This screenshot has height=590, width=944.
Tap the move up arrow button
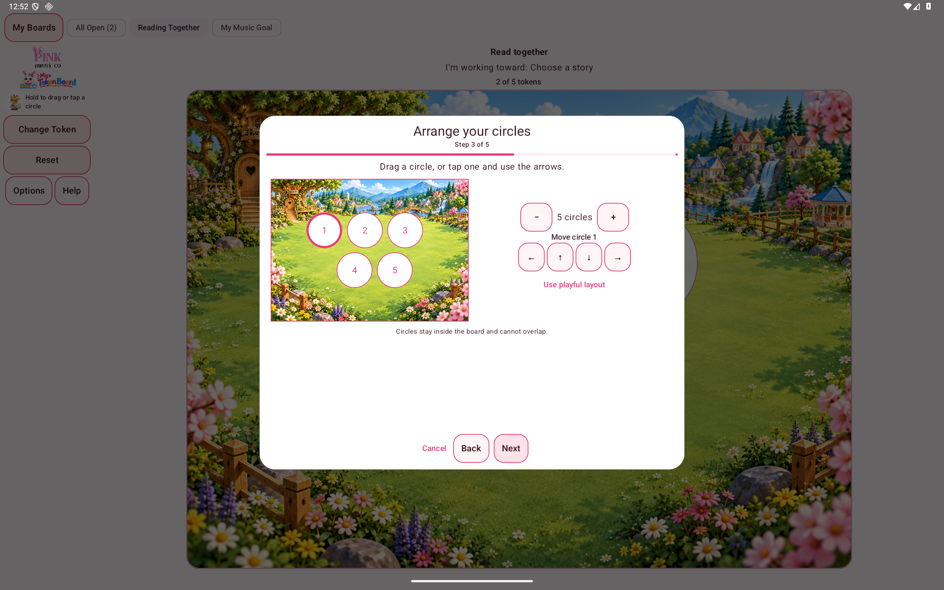(x=560, y=257)
